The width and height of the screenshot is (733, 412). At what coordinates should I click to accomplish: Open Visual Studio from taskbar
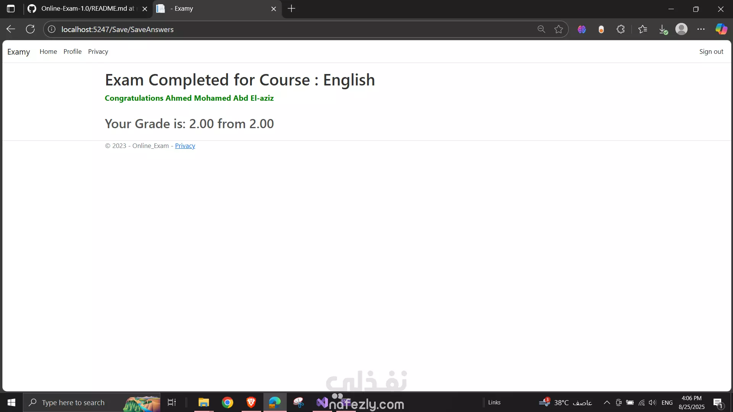pyautogui.click(x=322, y=402)
